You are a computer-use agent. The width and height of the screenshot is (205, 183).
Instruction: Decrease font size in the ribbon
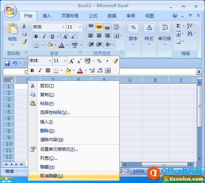pyautogui.click(x=73, y=37)
